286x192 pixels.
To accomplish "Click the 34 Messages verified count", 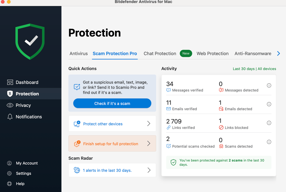I will [x=170, y=84].
